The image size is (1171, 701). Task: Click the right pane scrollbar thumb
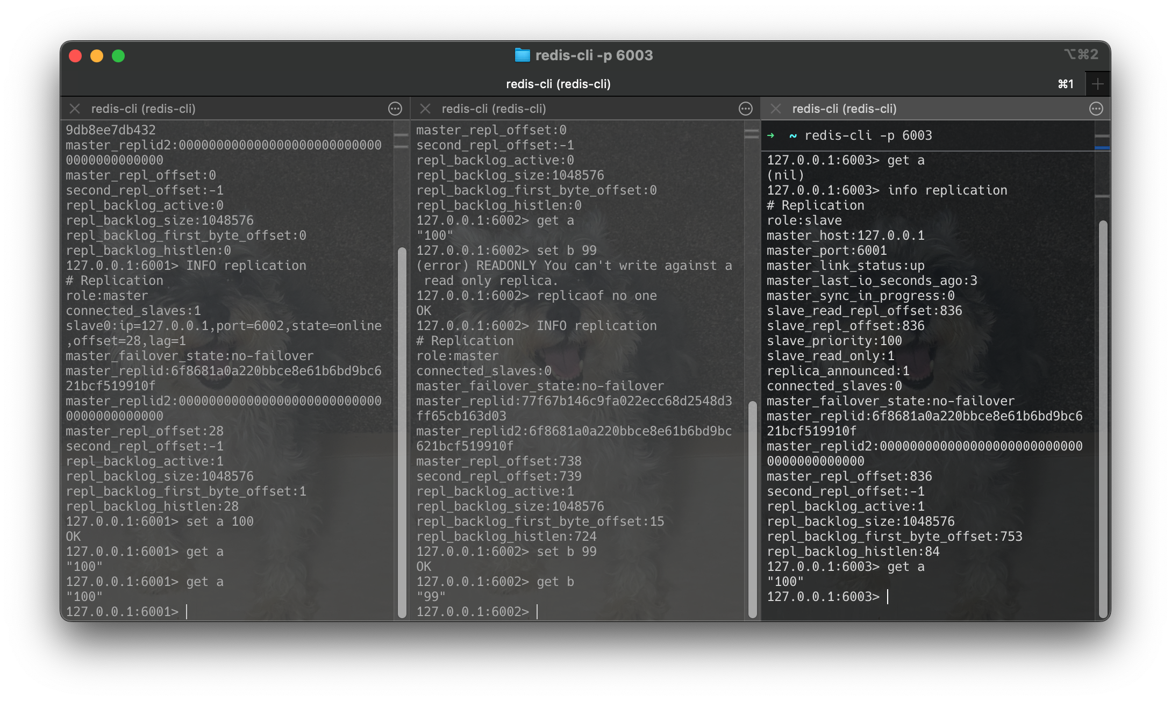pos(1103,419)
